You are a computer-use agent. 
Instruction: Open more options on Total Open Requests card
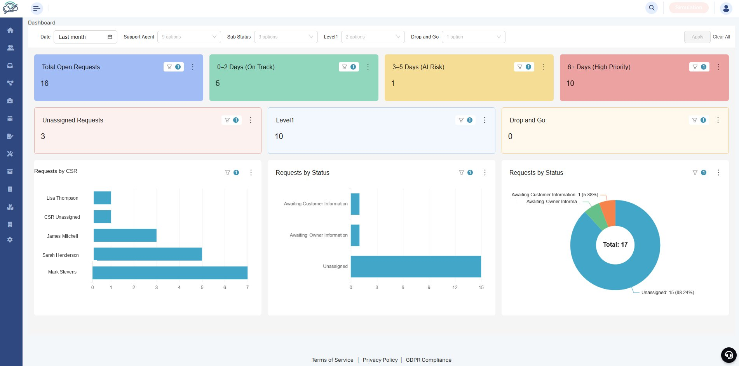[193, 67]
